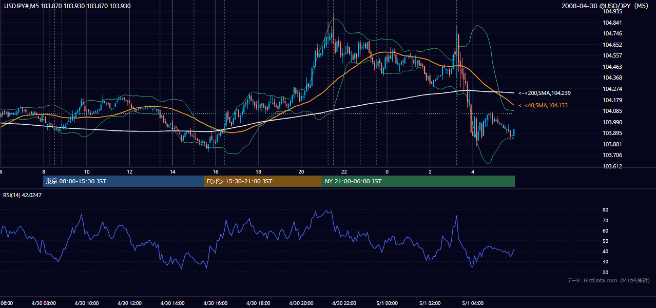The image size is (656, 308).
Task: Click RSI scale value 20
Action: [x=605, y=272]
